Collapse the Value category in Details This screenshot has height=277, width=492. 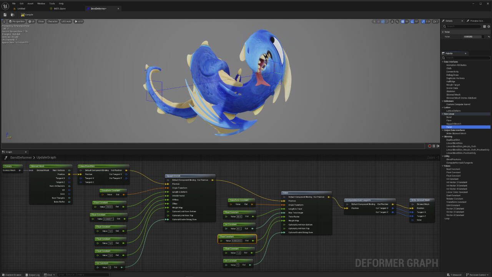(443, 32)
